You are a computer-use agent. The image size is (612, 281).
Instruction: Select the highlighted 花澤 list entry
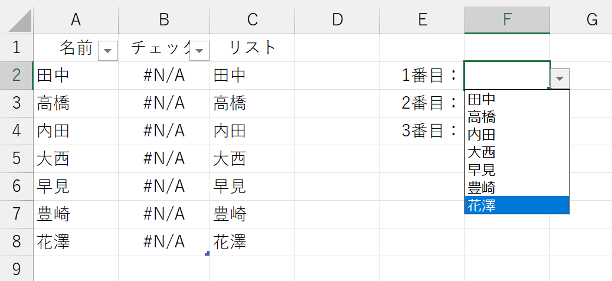click(517, 205)
